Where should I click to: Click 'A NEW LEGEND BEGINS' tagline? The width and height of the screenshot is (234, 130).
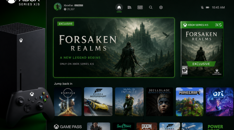point(80,58)
